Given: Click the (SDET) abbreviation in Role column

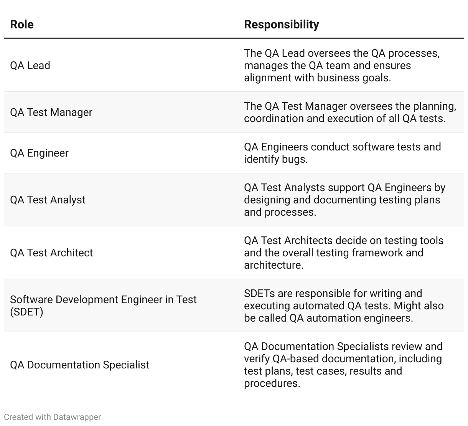Looking at the screenshot, I should 26,312.
